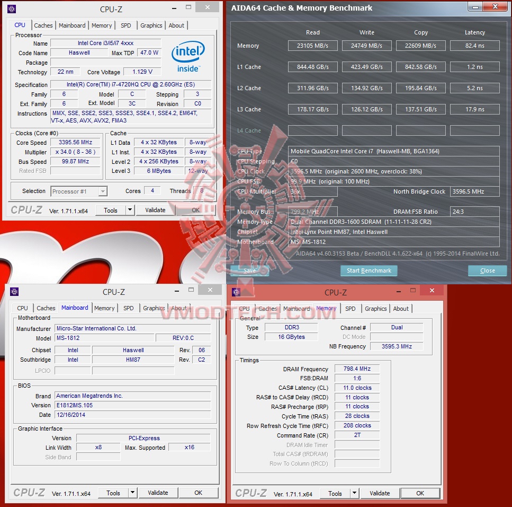This screenshot has width=512, height=507.
Task: Click L3 Cache Latency value 17.9 ns
Action: click(x=475, y=109)
